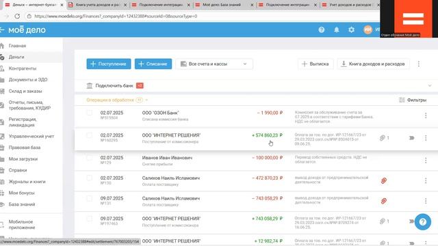Screen dimensions: 438x246
Task: Open Управленческий учет in sidebar
Action: (31, 137)
